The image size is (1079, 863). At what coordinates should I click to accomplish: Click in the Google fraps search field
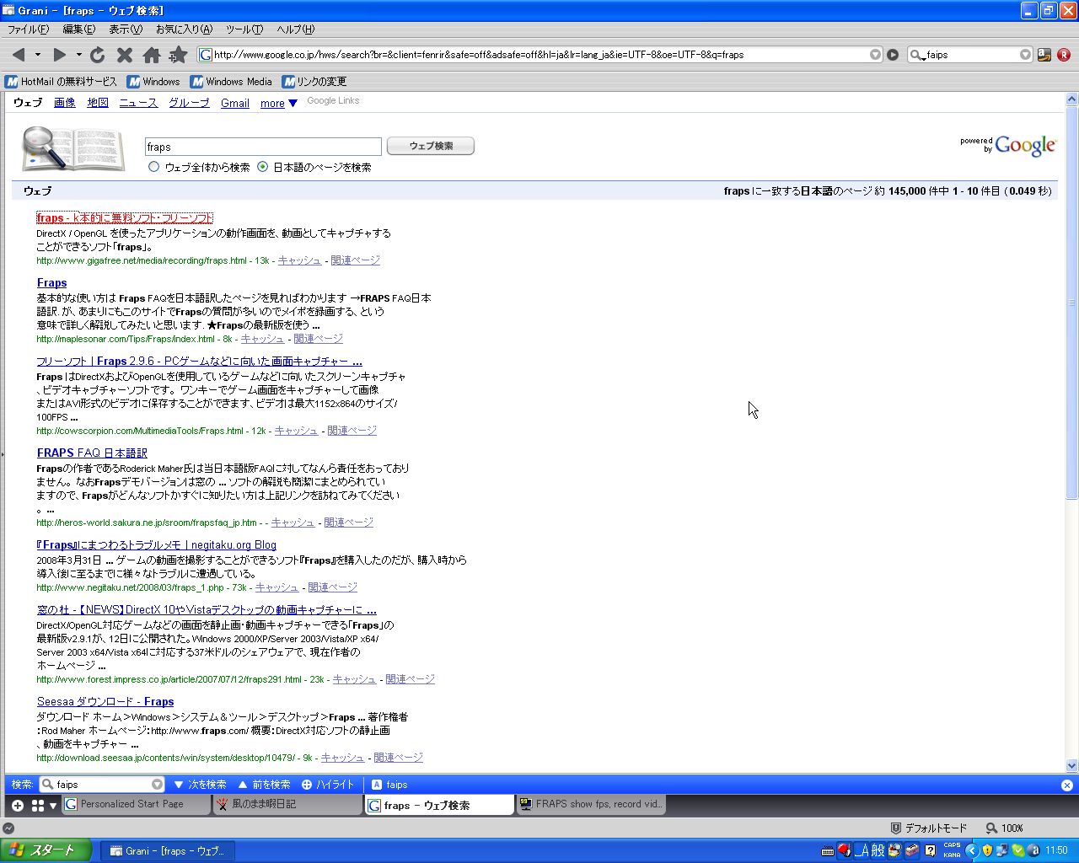click(x=263, y=147)
